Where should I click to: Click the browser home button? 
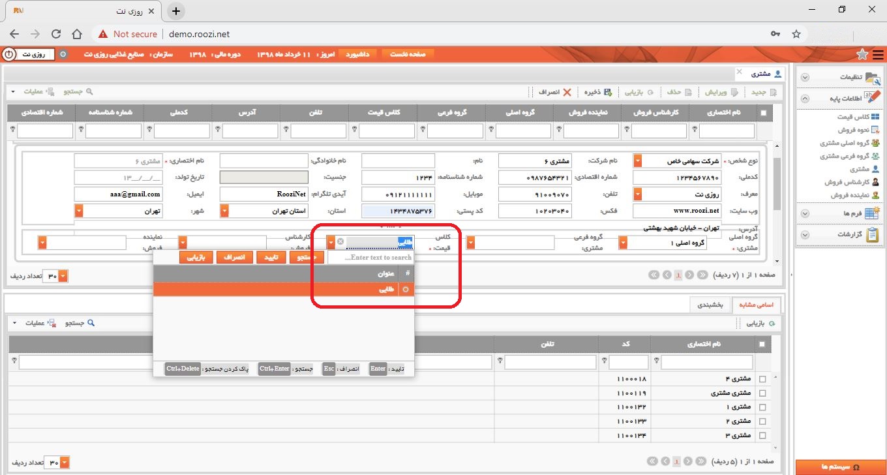[x=77, y=34]
